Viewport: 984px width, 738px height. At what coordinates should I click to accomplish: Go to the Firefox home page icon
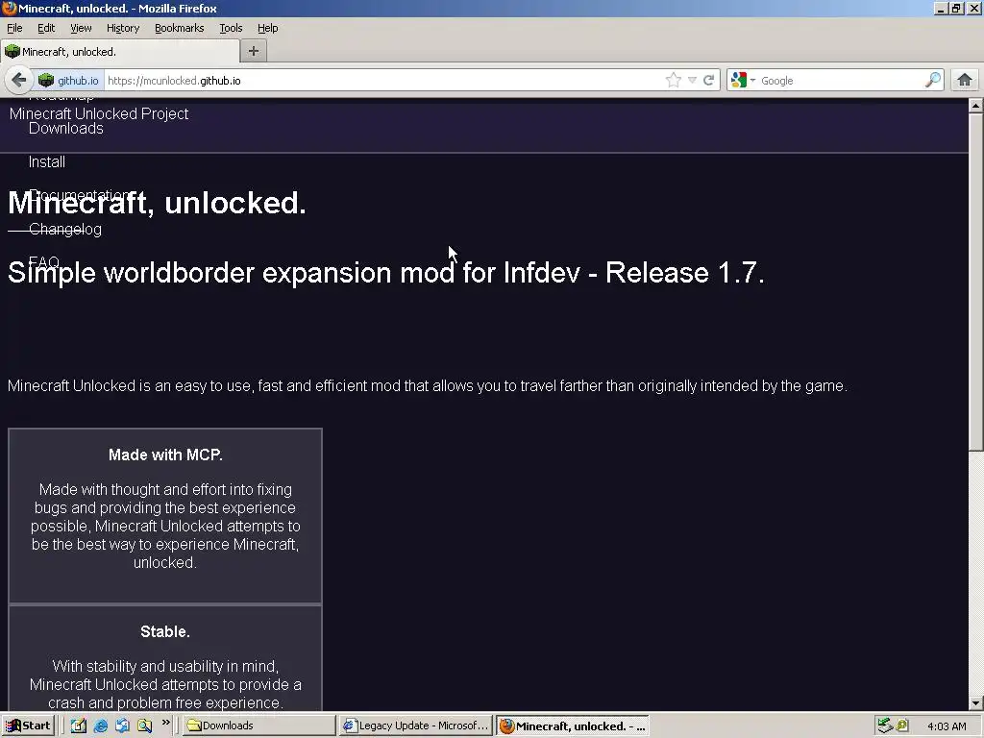click(x=965, y=81)
